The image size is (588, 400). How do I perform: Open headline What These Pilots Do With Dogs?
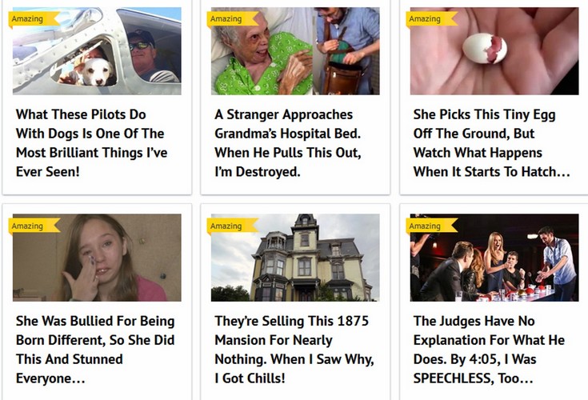click(91, 143)
